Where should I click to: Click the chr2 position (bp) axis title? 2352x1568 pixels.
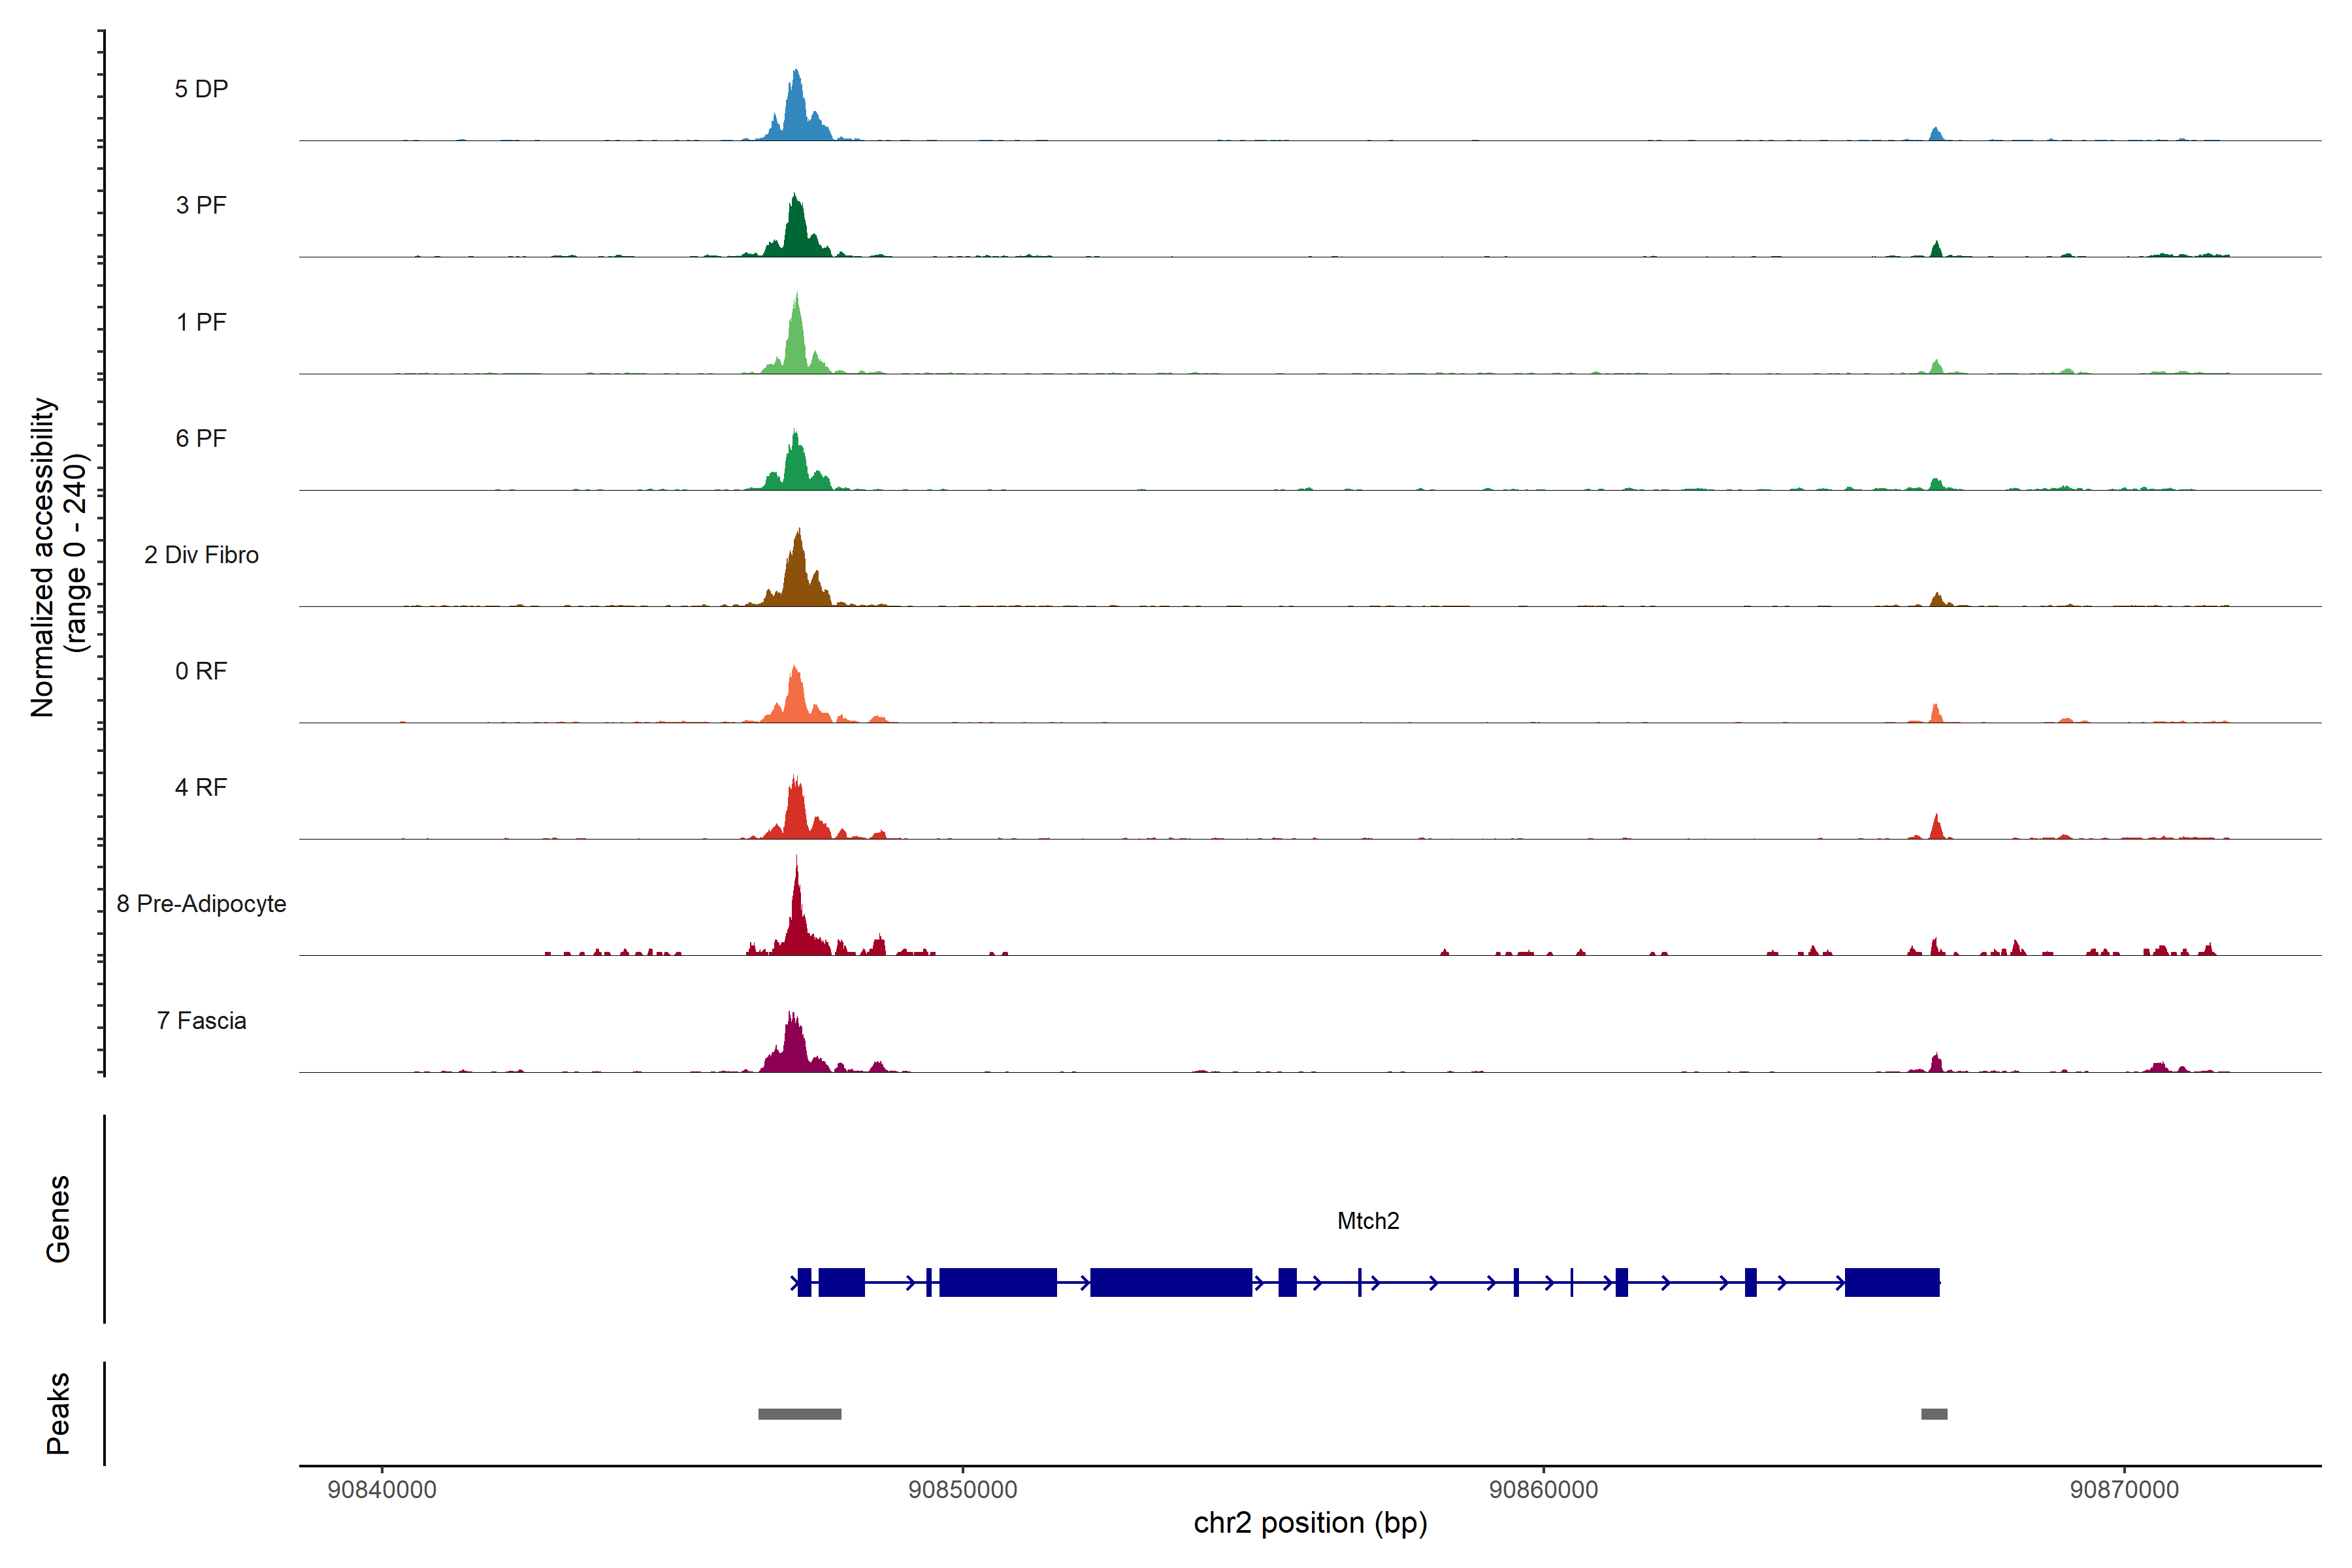[x=1310, y=1523]
